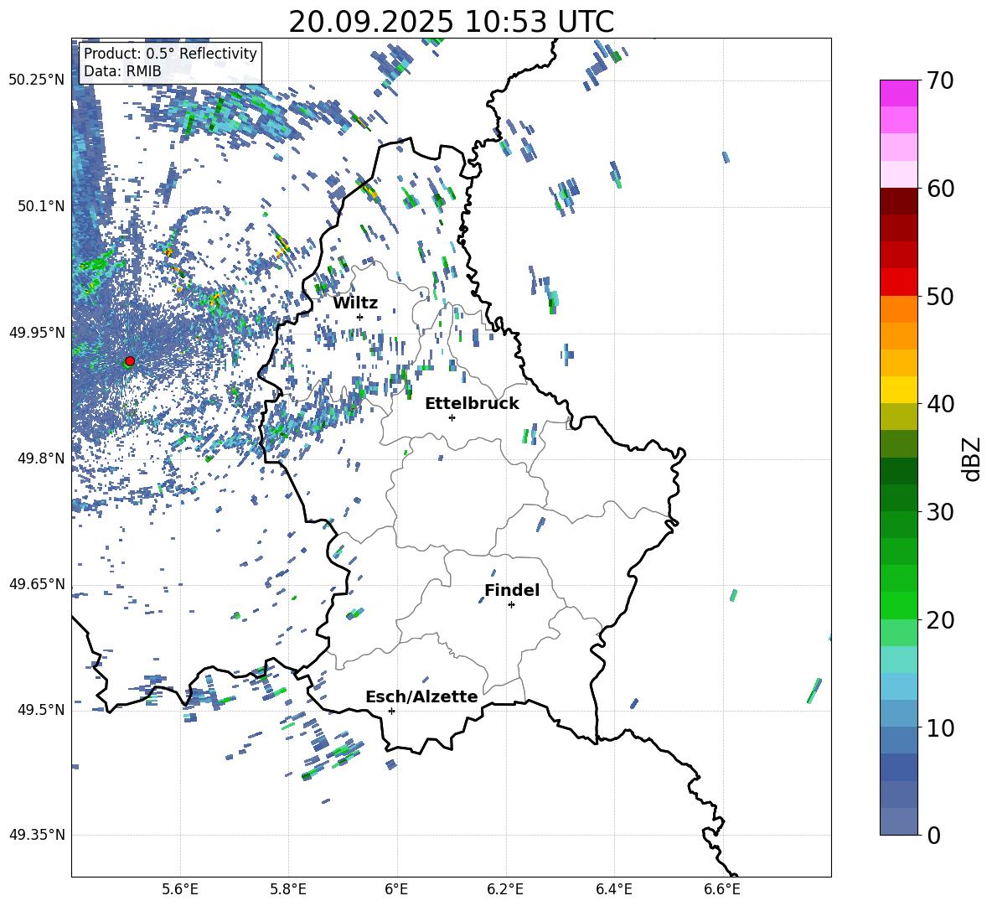This screenshot has height=906, width=992.
Task: Pick the yellow swatch just above the 40 tick
Action: point(898,390)
